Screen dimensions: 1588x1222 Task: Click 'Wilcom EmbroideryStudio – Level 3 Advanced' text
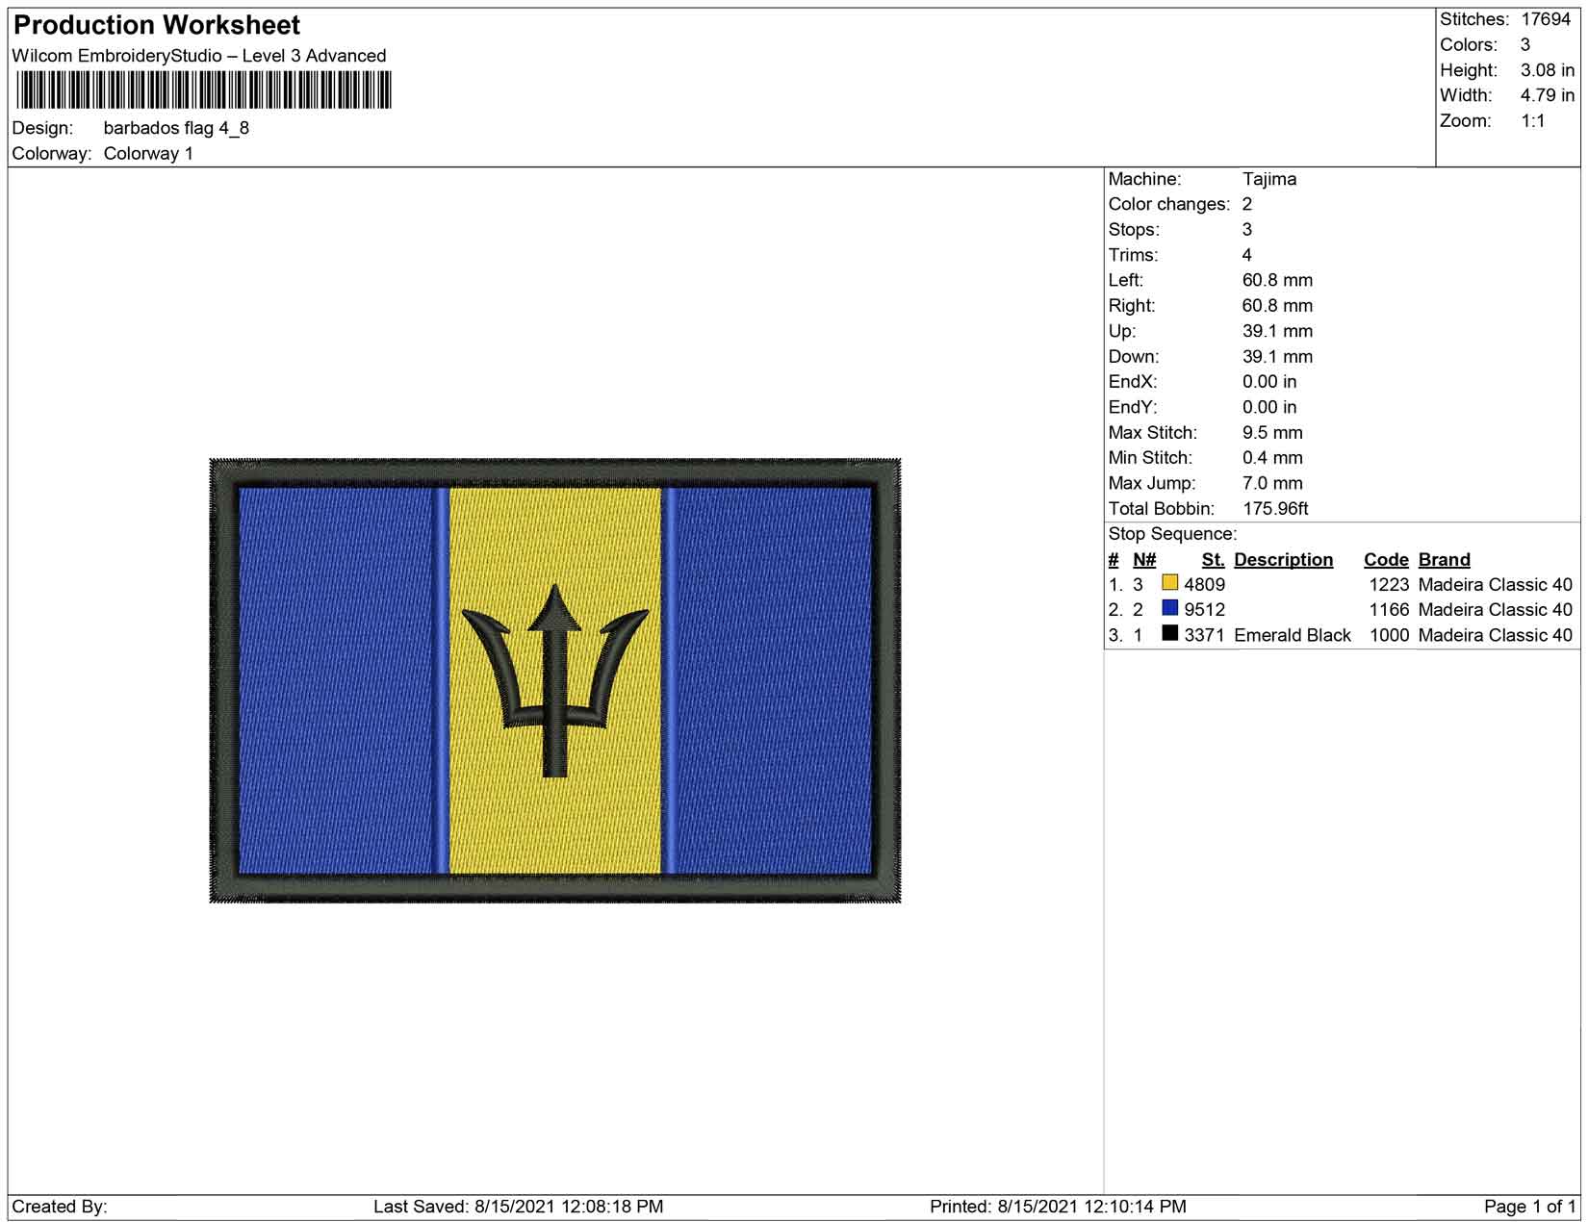click(199, 56)
